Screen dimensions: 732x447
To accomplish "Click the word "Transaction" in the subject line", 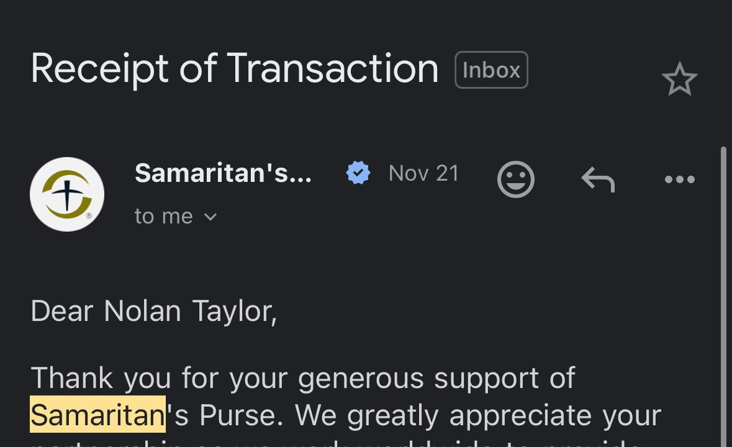I will (332, 68).
